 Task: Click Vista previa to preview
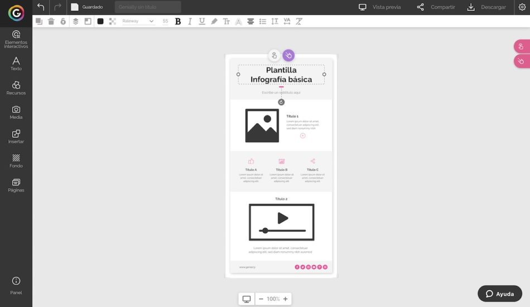(380, 7)
